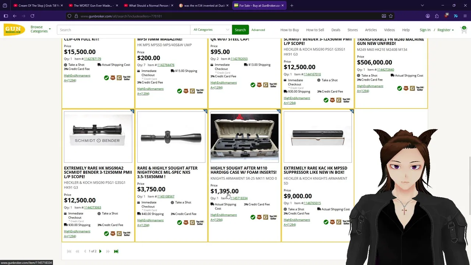The height and width of the screenshot is (265, 471).
Task: Open item number 1145108567 link
Action: (166, 197)
